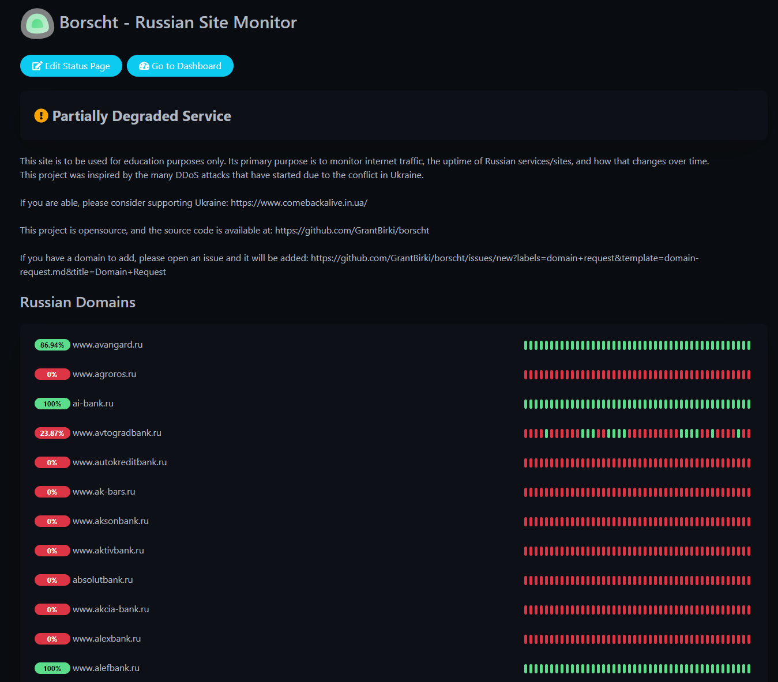Image resolution: width=778 pixels, height=682 pixels.
Task: Click the github.com/GrantBirki/borscht source URL
Action: click(352, 231)
